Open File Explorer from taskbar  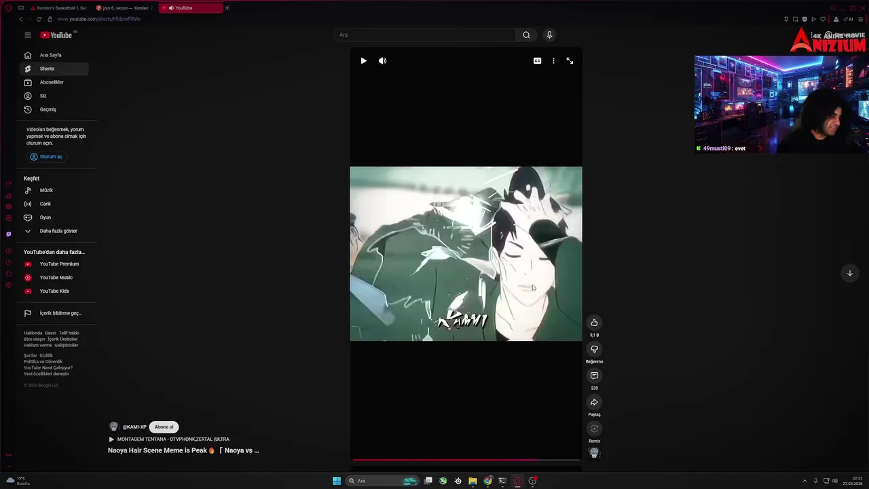[x=473, y=481]
